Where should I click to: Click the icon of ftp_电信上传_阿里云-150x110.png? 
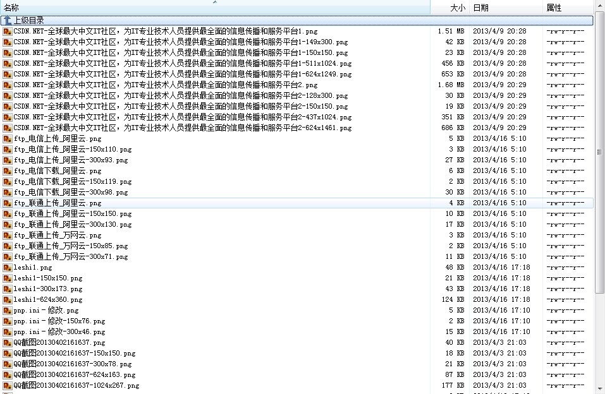[8, 150]
